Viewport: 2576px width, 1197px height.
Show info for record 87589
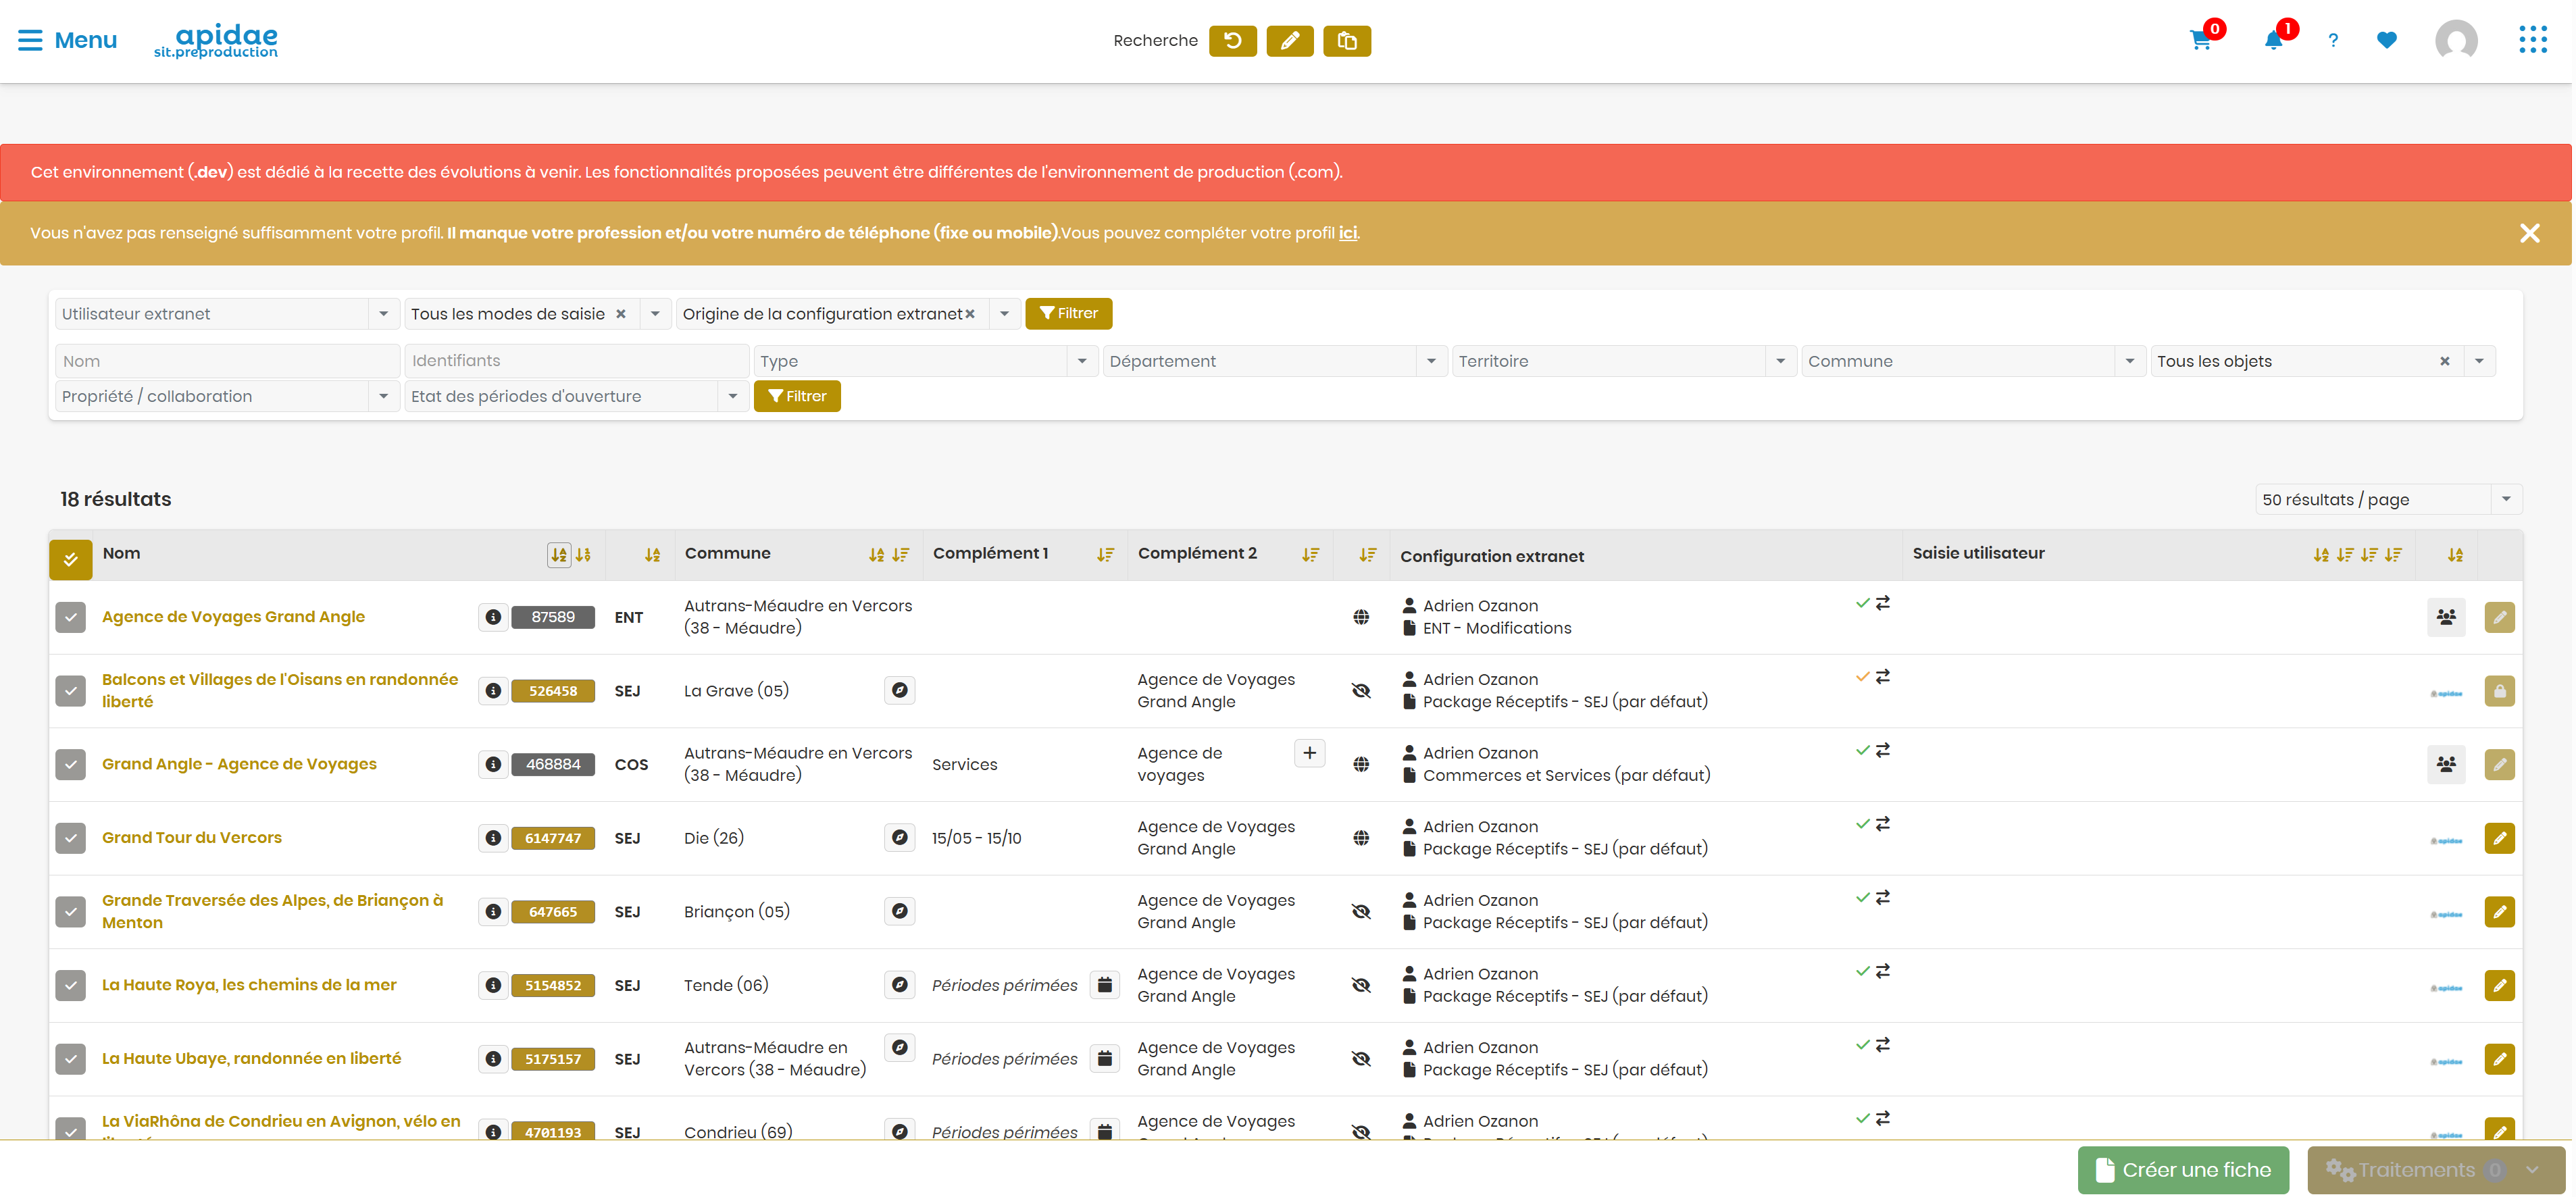point(493,617)
